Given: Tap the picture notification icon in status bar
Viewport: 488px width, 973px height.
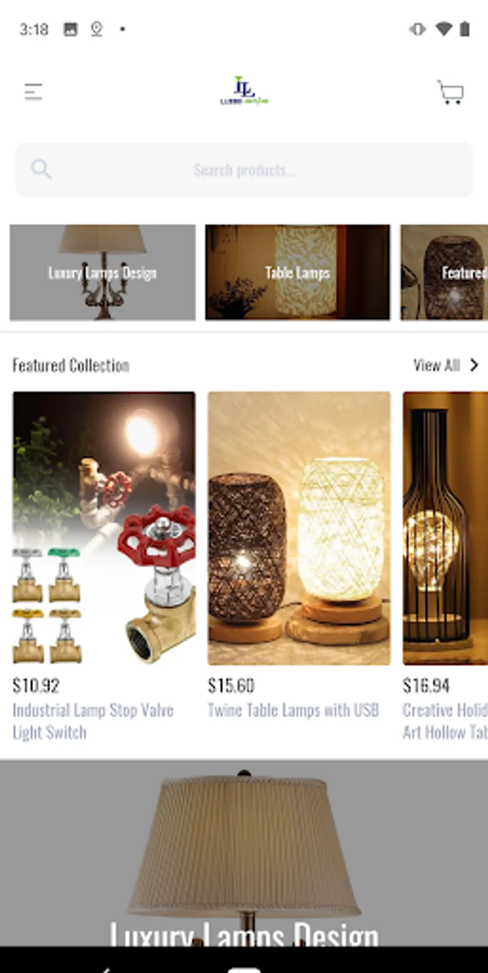Looking at the screenshot, I should [70, 29].
